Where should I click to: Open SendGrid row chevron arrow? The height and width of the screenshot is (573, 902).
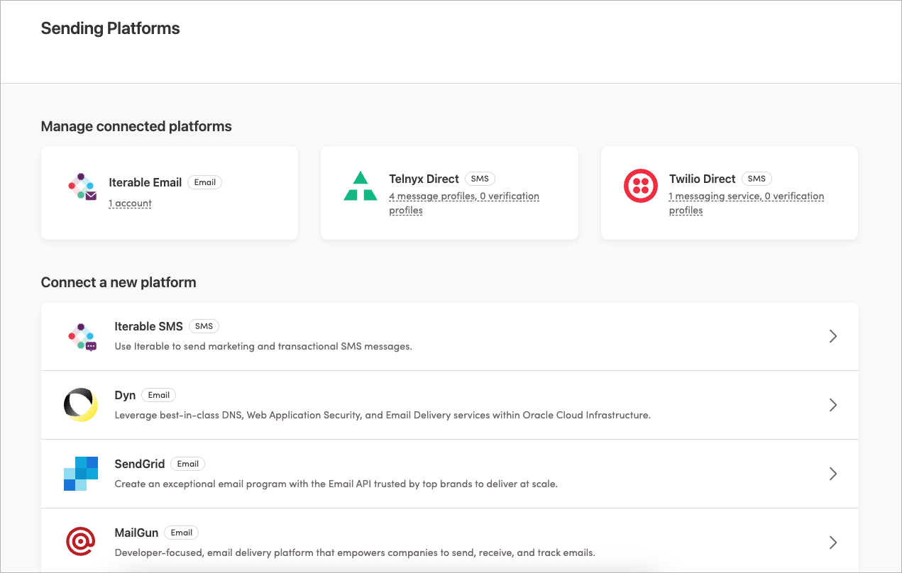[x=833, y=474]
